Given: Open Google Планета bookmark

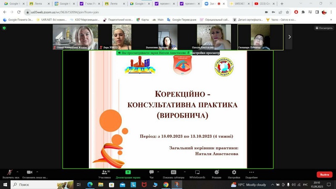Looking at the screenshot, I should tap(18, 20).
